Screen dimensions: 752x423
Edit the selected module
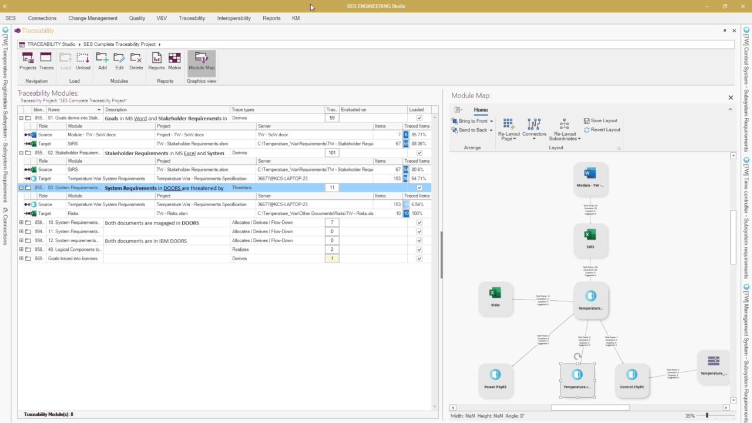coord(119,61)
